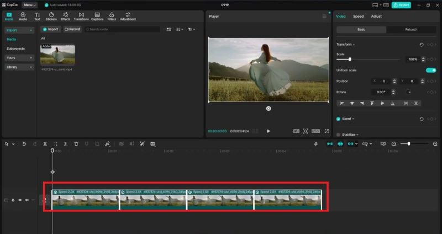The height and width of the screenshot is (234, 442).
Task: Click the align-bottom icon in Transform
Action: click(x=392, y=103)
